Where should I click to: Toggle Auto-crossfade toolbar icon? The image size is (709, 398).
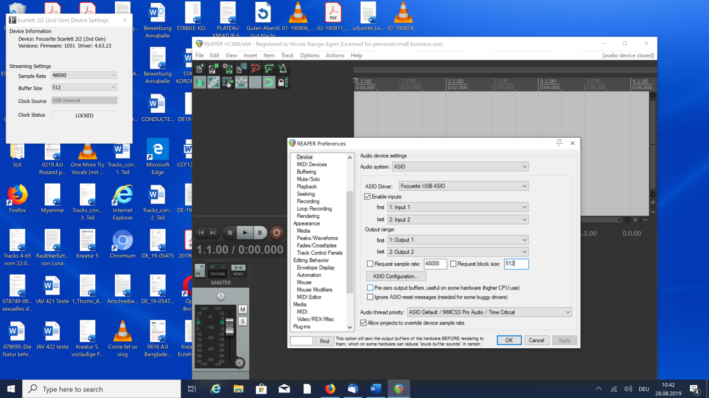click(x=199, y=82)
